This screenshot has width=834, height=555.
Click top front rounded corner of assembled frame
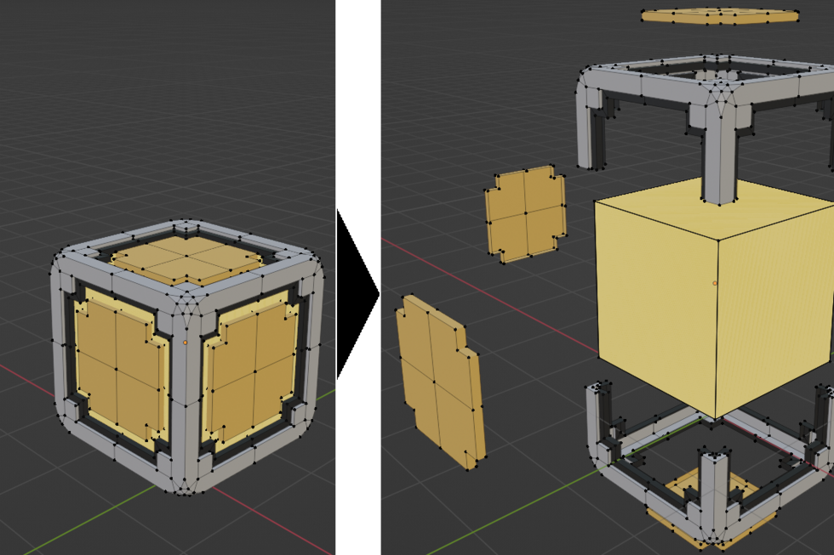point(186,308)
